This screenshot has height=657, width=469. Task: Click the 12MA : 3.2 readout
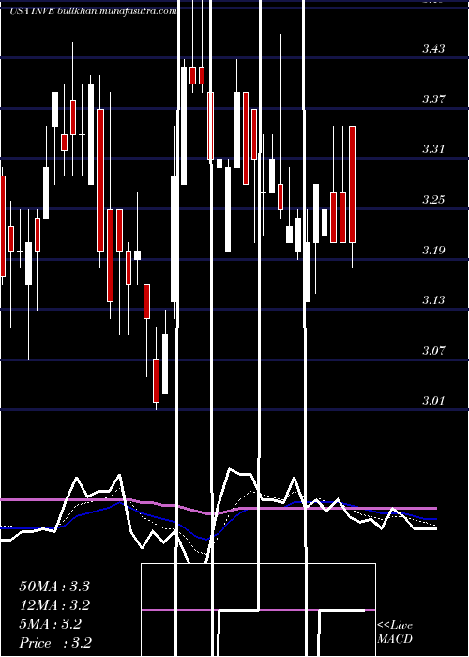point(54,605)
